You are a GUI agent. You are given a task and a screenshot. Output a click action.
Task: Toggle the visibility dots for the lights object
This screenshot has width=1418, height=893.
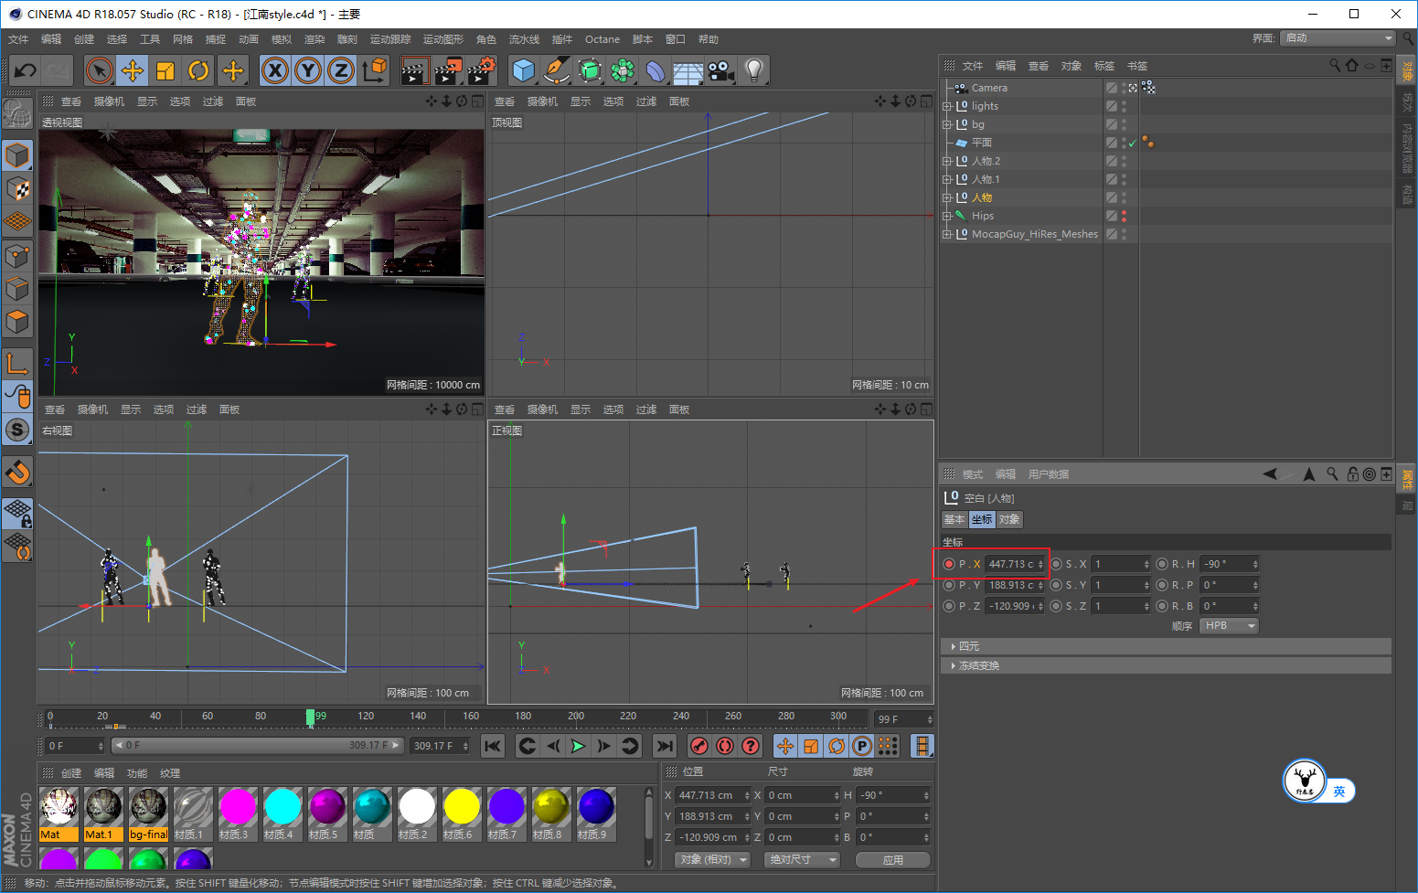click(1124, 106)
